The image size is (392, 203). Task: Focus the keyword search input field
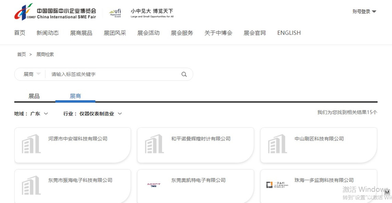tap(113, 74)
